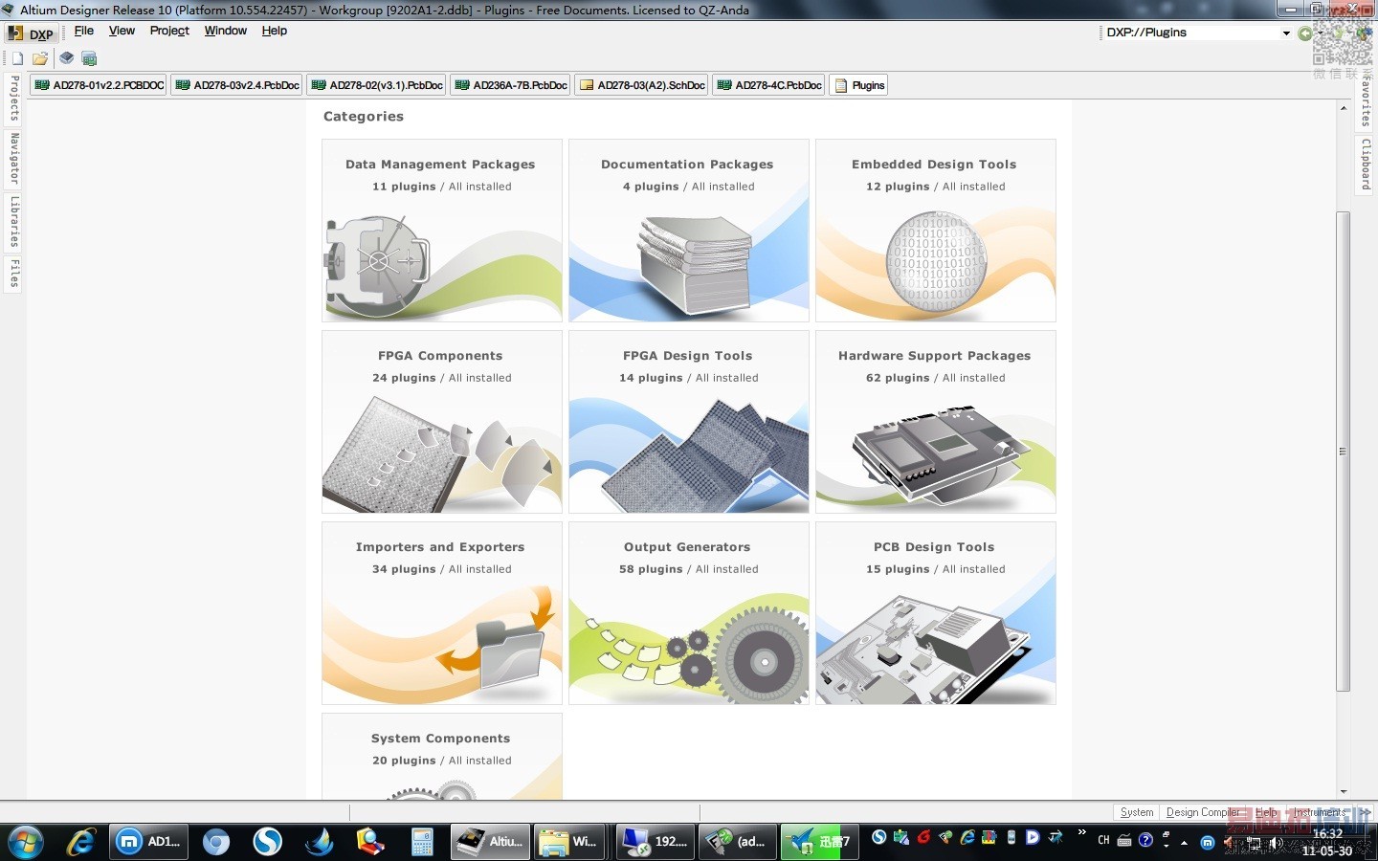This screenshot has height=861, width=1378.
Task: Click the DXP://Plugins address field
Action: (x=1192, y=33)
